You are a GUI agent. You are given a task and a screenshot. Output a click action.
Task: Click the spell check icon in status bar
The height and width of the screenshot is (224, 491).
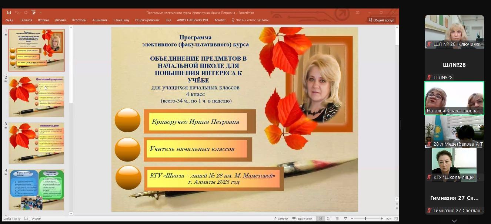(x=26, y=218)
